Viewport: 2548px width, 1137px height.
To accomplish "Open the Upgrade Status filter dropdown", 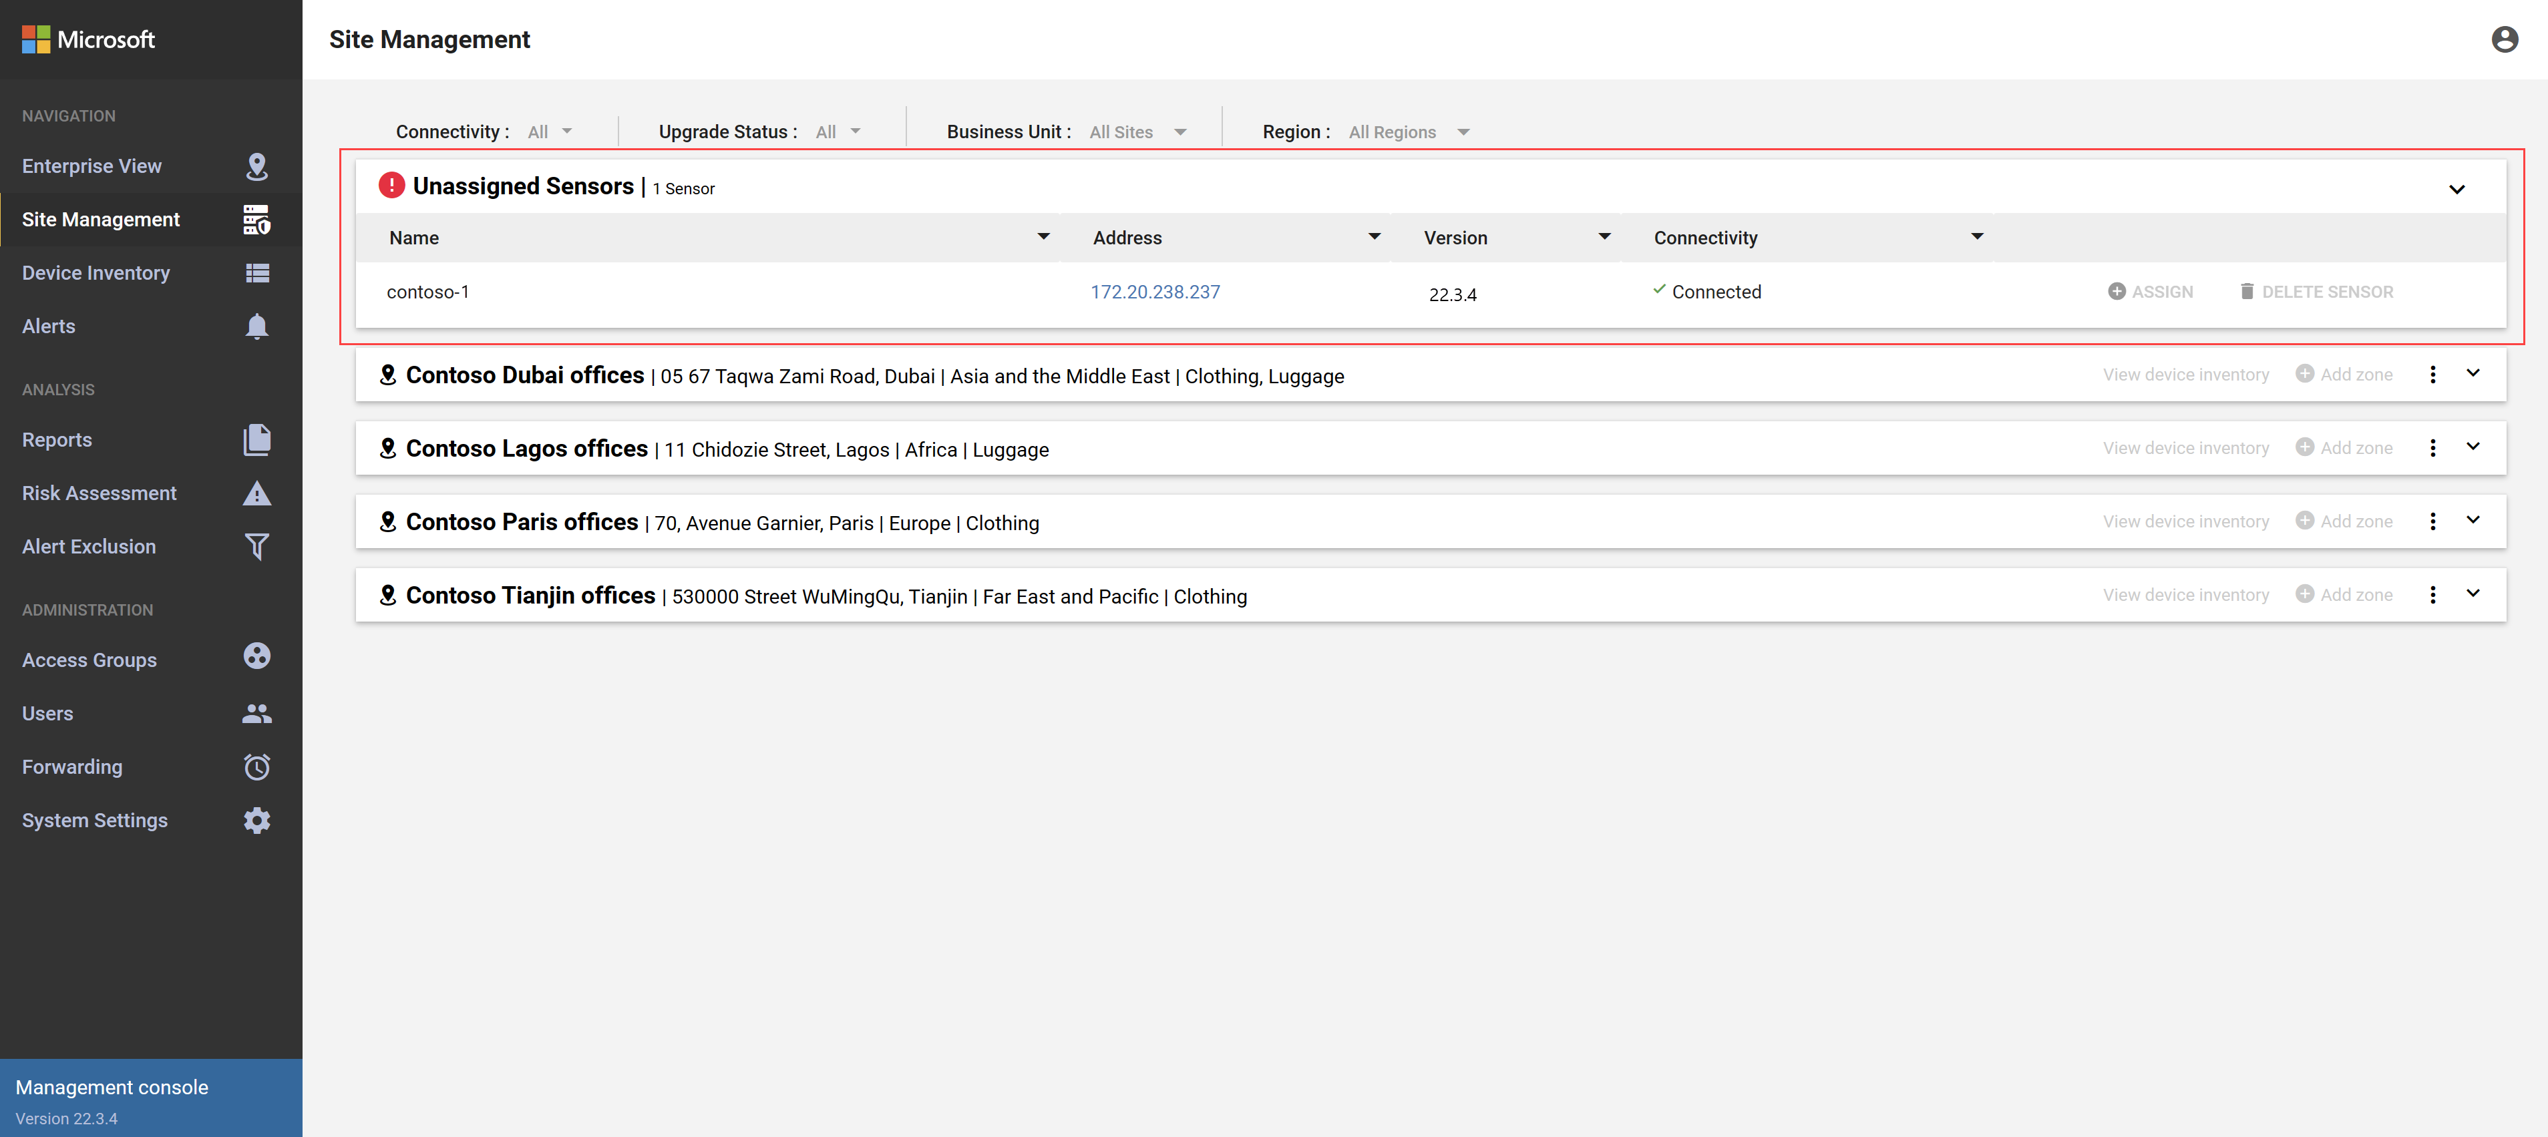I will click(838, 132).
